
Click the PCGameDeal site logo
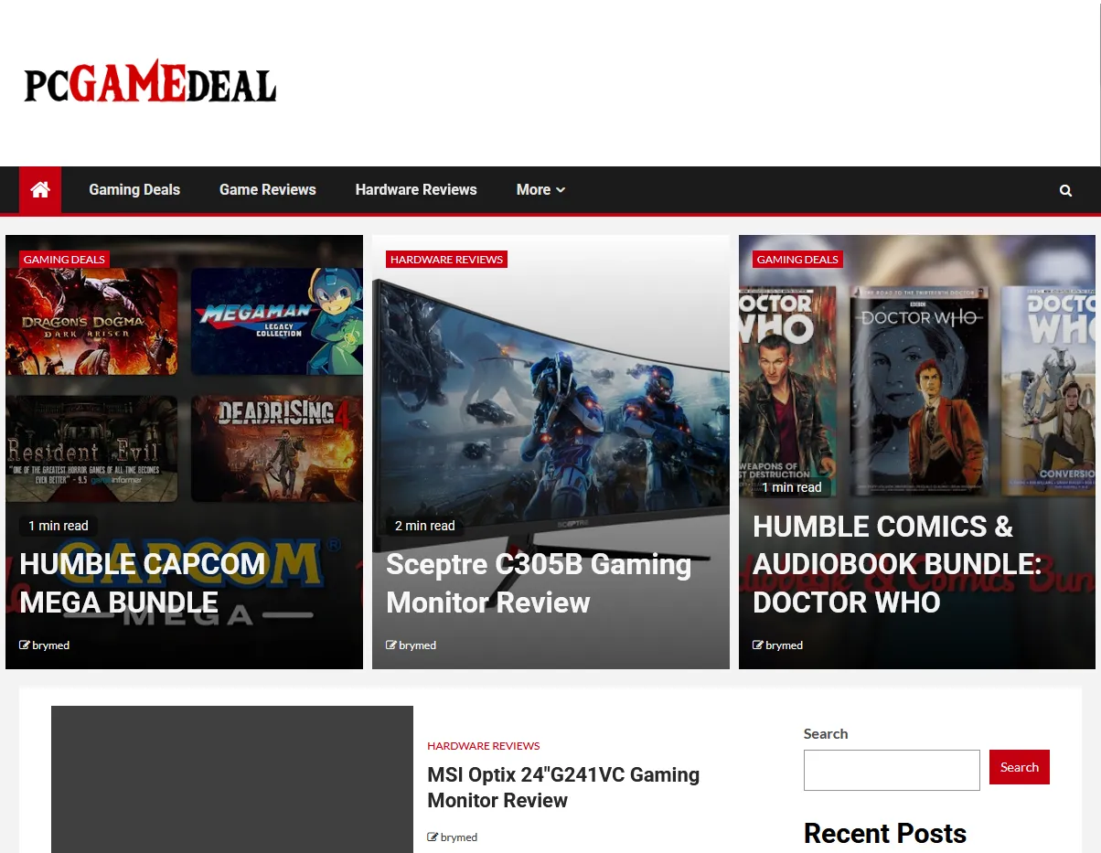pyautogui.click(x=150, y=82)
